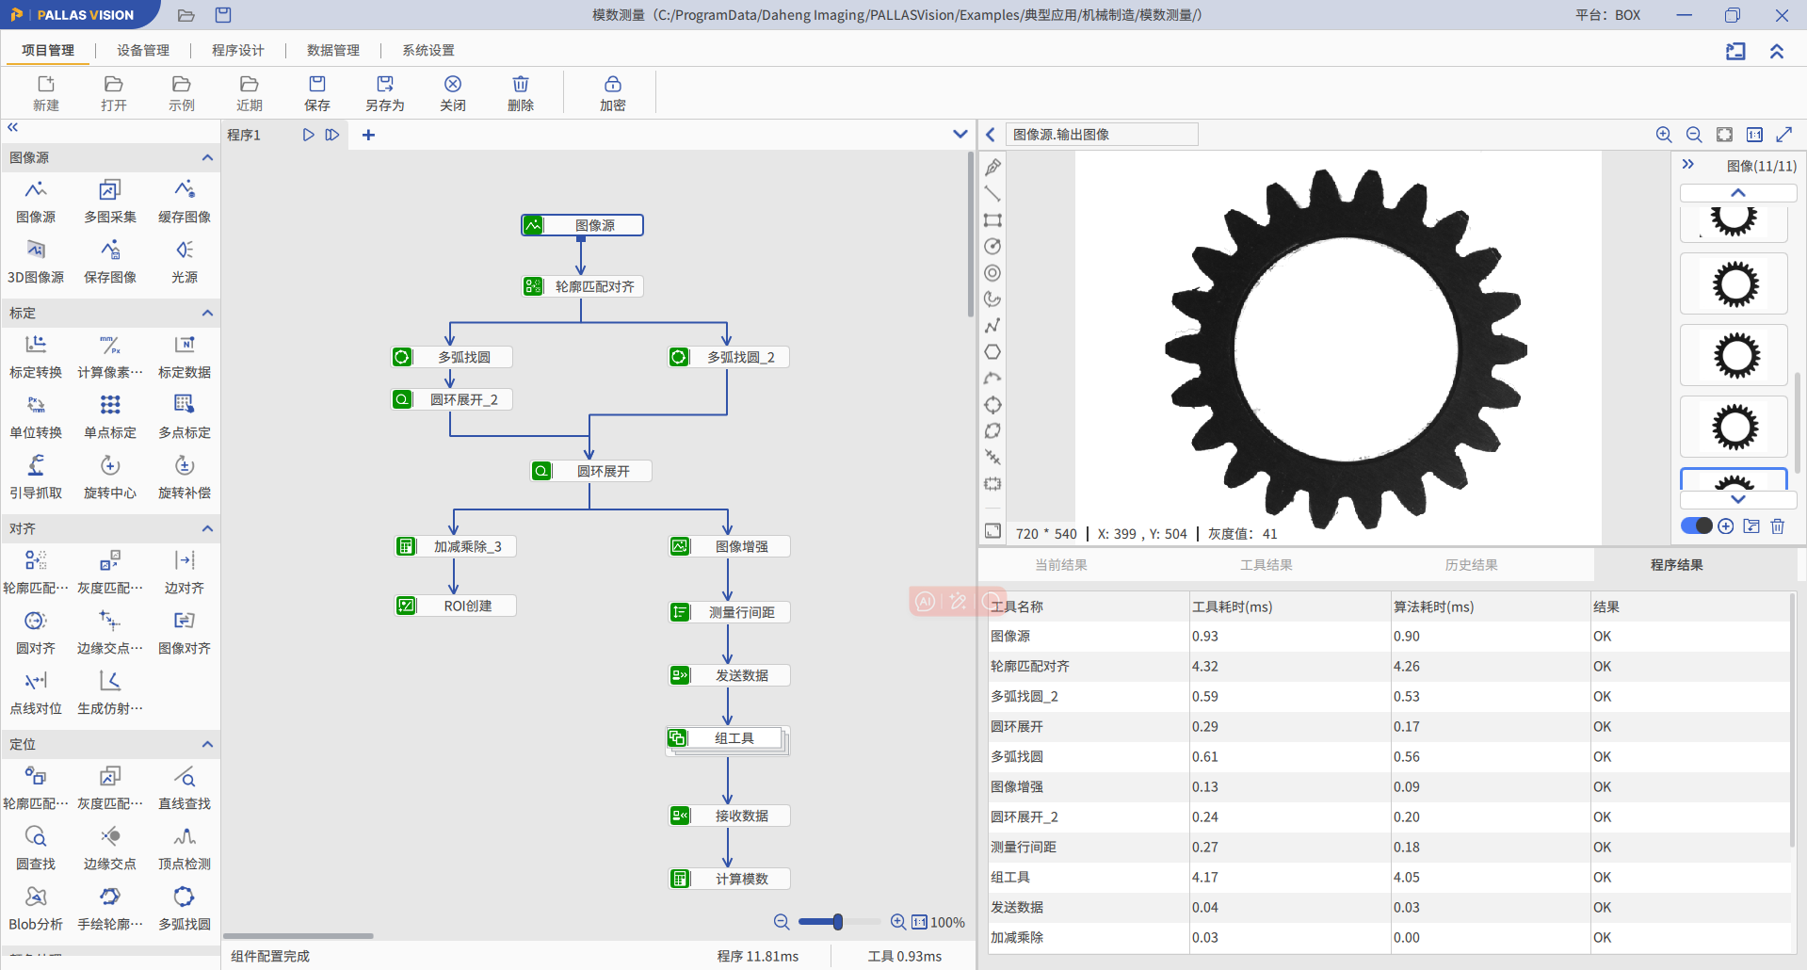Click the 新建 new project icon
This screenshot has height=970, width=1807.
click(x=46, y=93)
